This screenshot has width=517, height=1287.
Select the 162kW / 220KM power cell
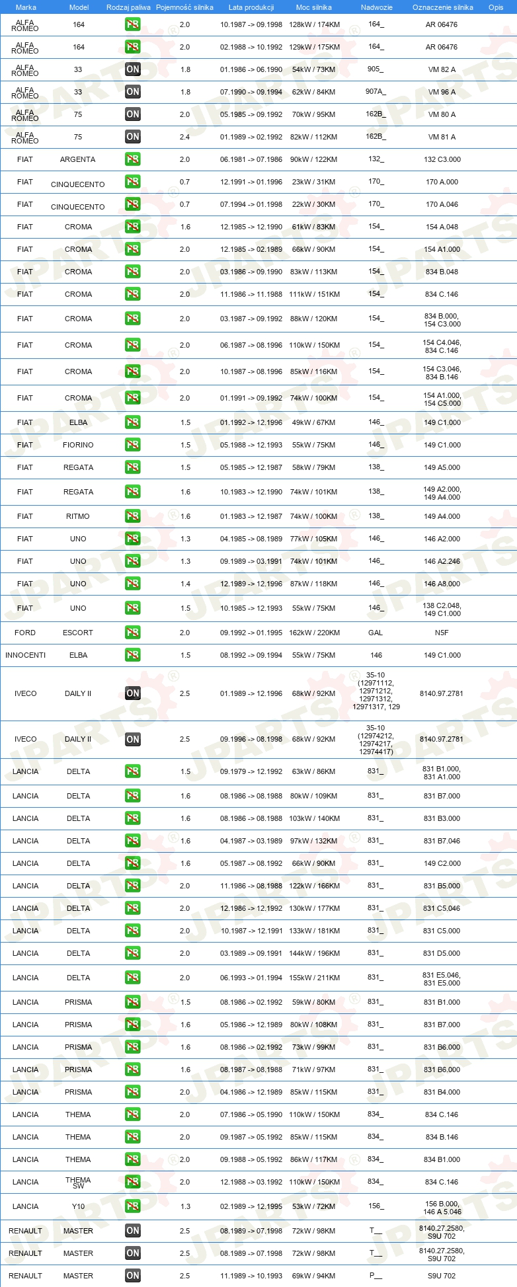tap(315, 633)
